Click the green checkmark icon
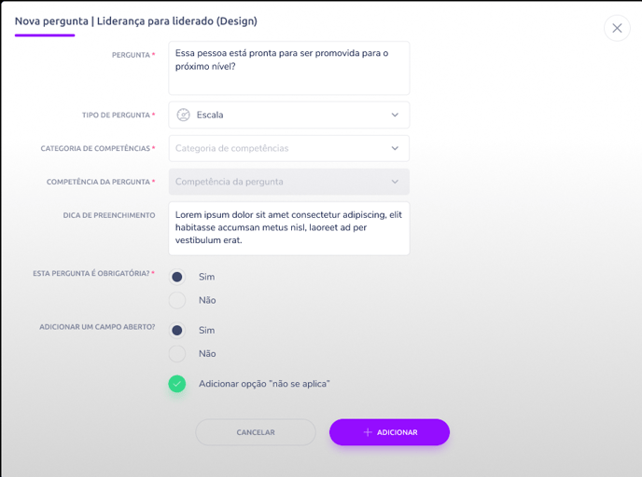 pyautogui.click(x=177, y=384)
